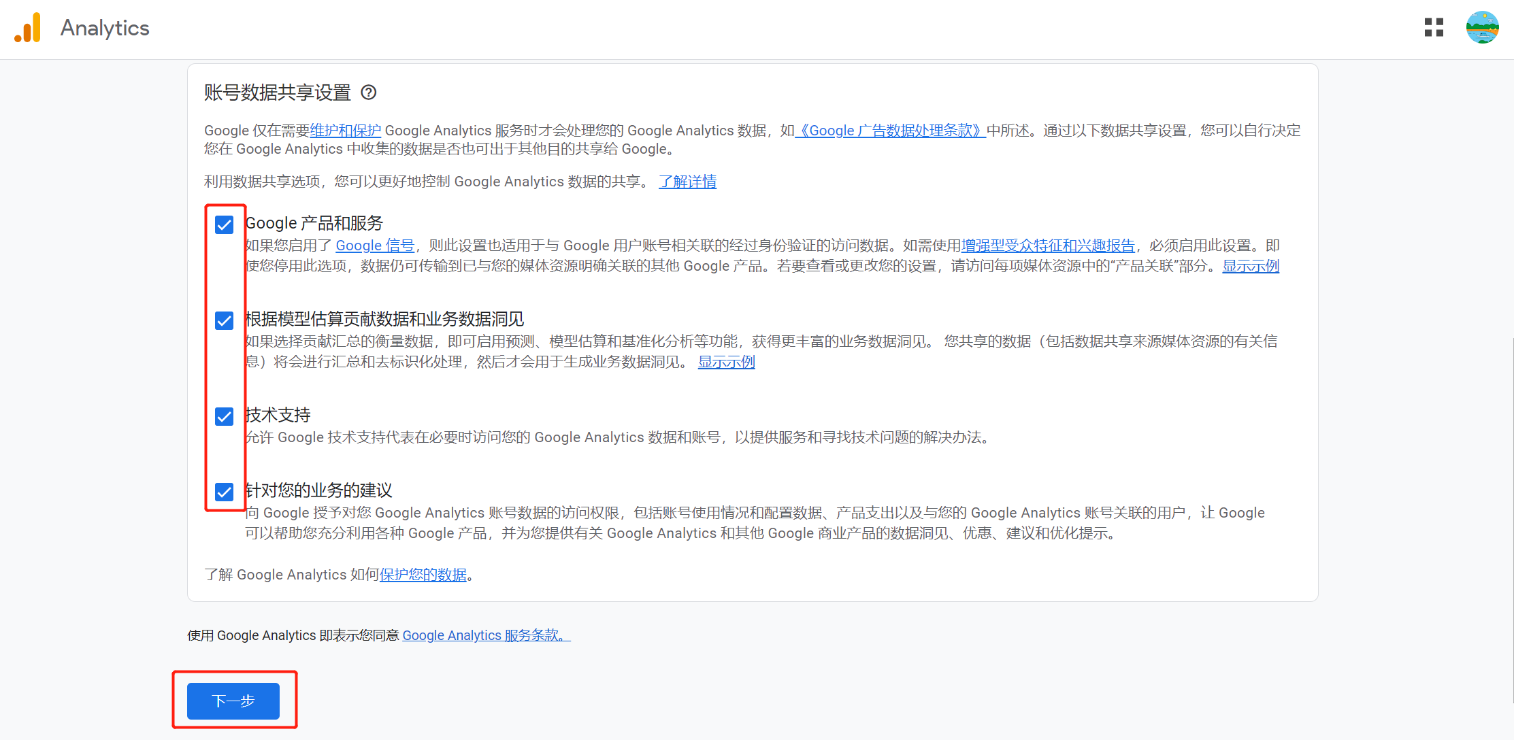
Task: Click the Analytics title text
Action: tap(105, 28)
